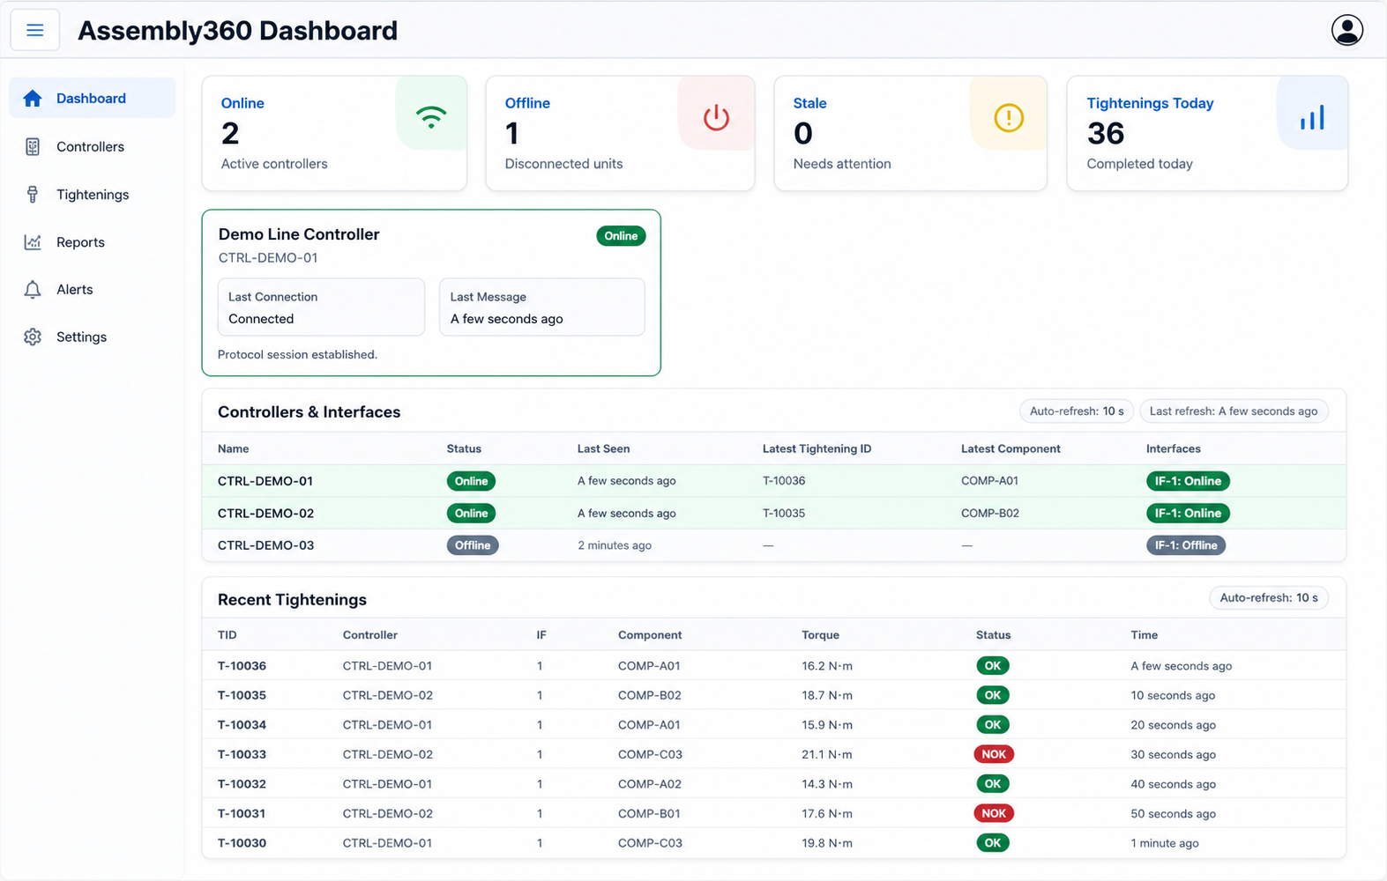Image resolution: width=1387 pixels, height=881 pixels.
Task: Click Recent Tightenings Auto-refresh pill
Action: coord(1269,598)
